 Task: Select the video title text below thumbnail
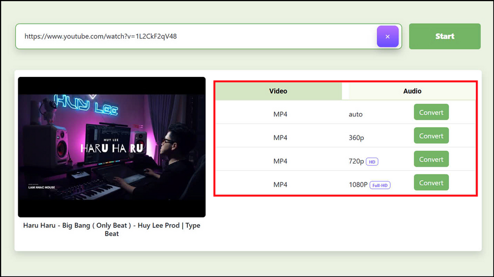112,229
